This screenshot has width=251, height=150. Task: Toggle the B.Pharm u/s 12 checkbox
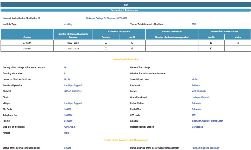pos(132,43)
